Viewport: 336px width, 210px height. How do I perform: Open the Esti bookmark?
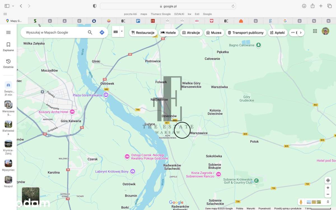(x=197, y=14)
